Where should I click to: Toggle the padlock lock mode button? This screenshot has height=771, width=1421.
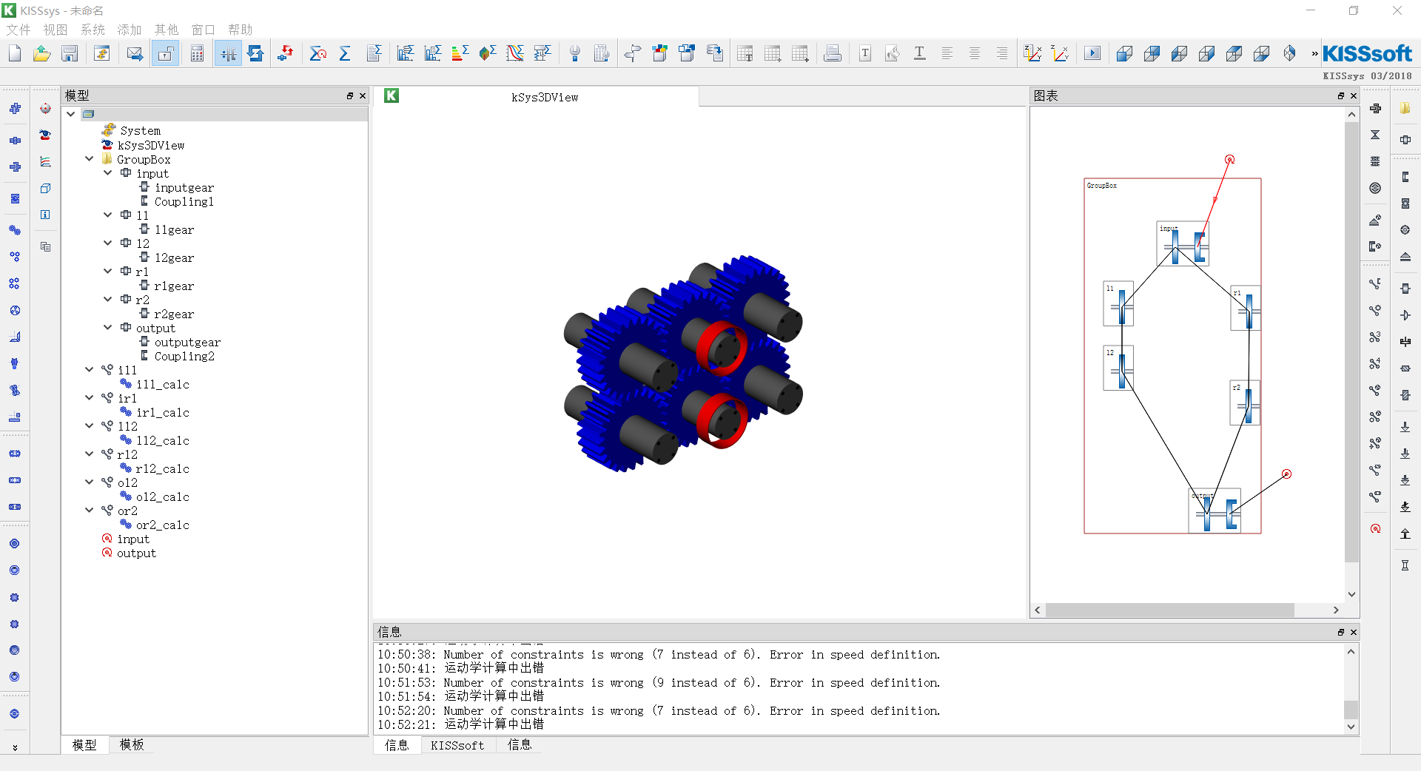(166, 53)
